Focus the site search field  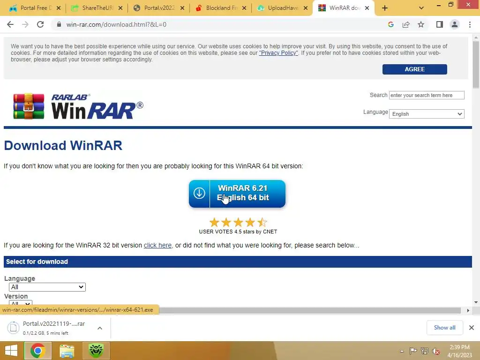point(427,95)
